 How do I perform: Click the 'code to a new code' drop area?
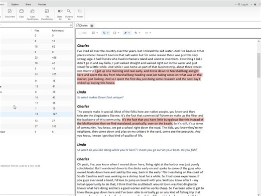pyautogui.click(x=20, y=166)
